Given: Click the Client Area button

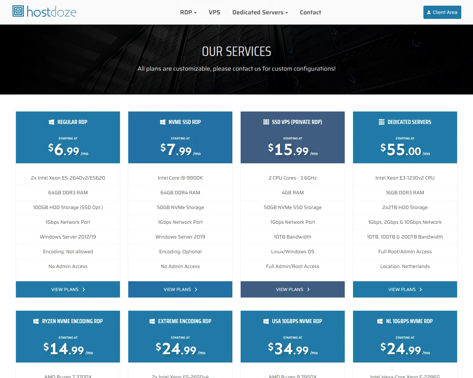Looking at the screenshot, I should [x=442, y=12].
